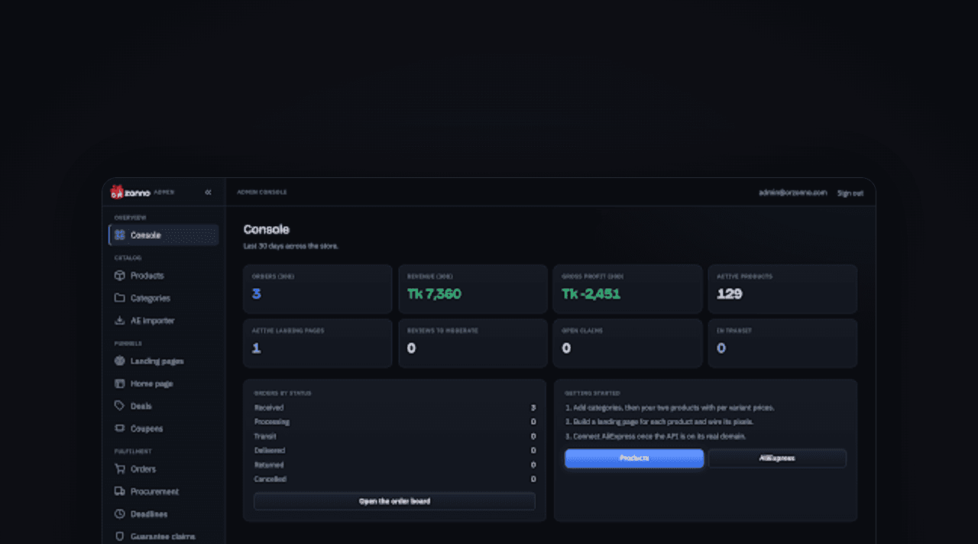Click the Cancelled status row

pyautogui.click(x=394, y=479)
